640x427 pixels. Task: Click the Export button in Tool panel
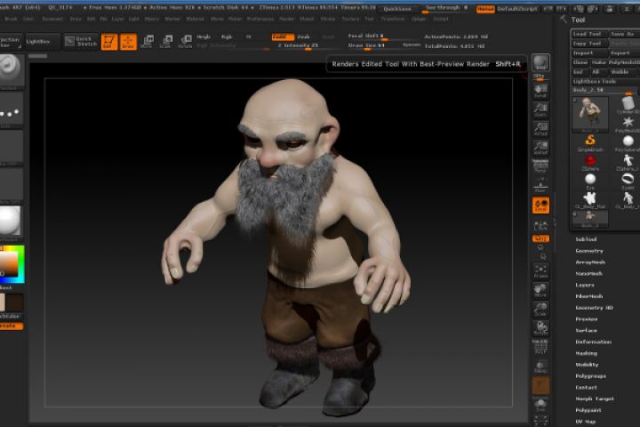click(625, 53)
